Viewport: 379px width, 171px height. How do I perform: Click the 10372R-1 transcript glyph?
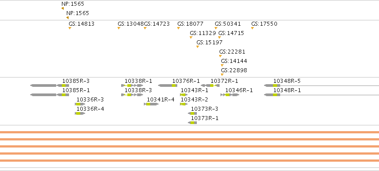pyautogui.click(x=210, y=85)
